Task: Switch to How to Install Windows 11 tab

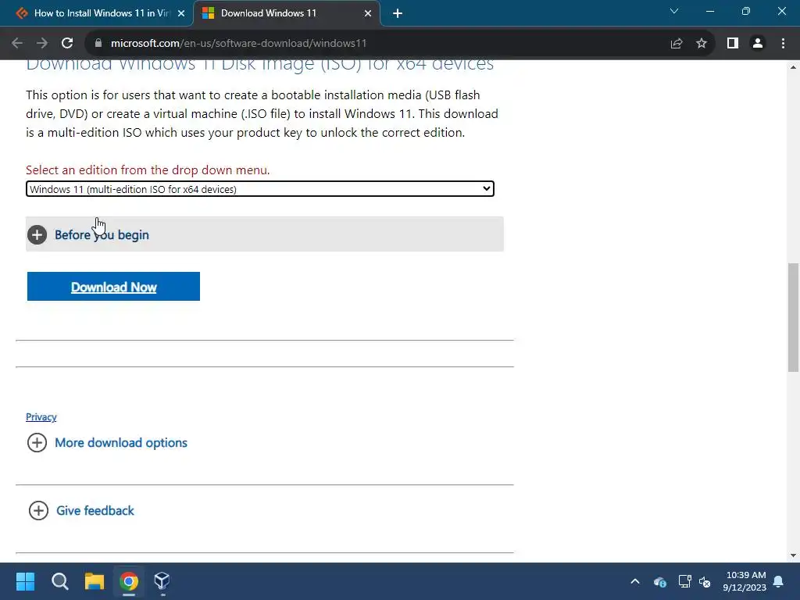Action: (x=97, y=13)
